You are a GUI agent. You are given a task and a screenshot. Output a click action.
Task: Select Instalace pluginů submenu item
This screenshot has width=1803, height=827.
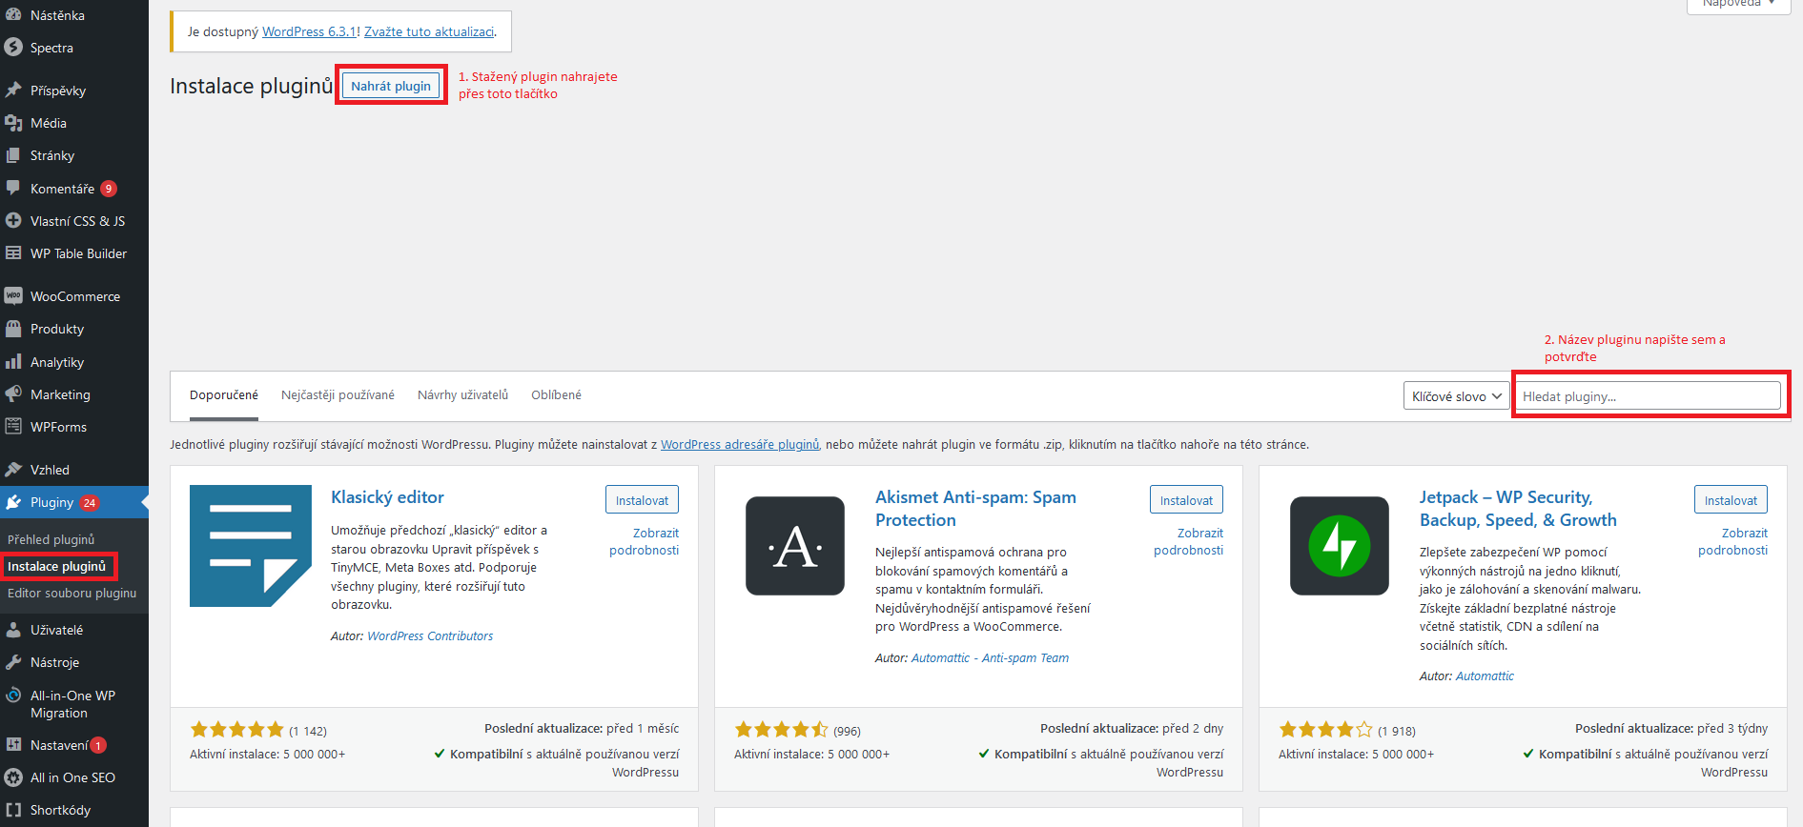(57, 566)
